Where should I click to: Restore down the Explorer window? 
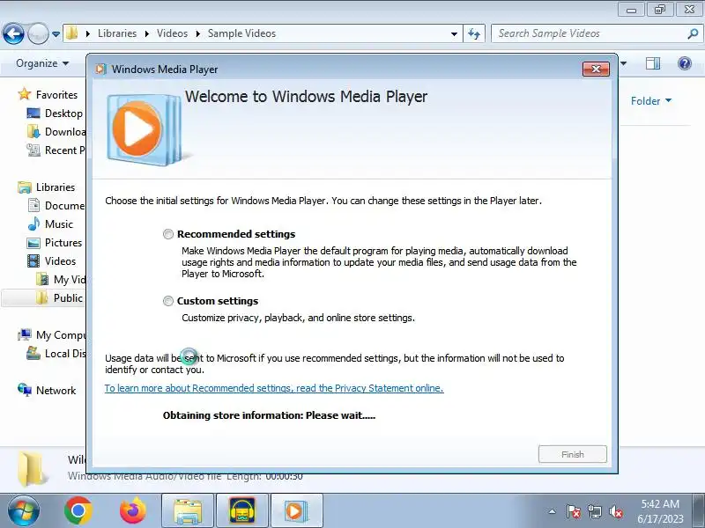click(659, 10)
